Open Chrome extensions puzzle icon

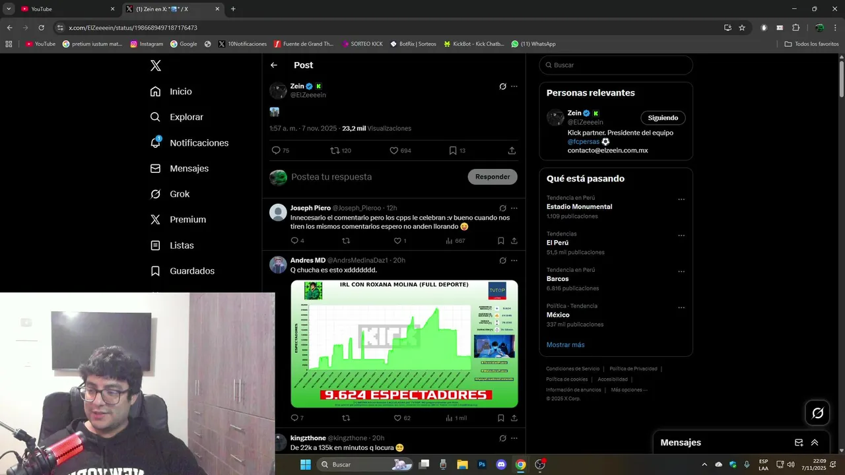795,28
